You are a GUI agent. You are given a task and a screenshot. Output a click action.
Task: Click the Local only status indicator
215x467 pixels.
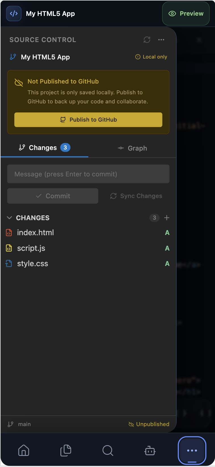[x=151, y=57]
